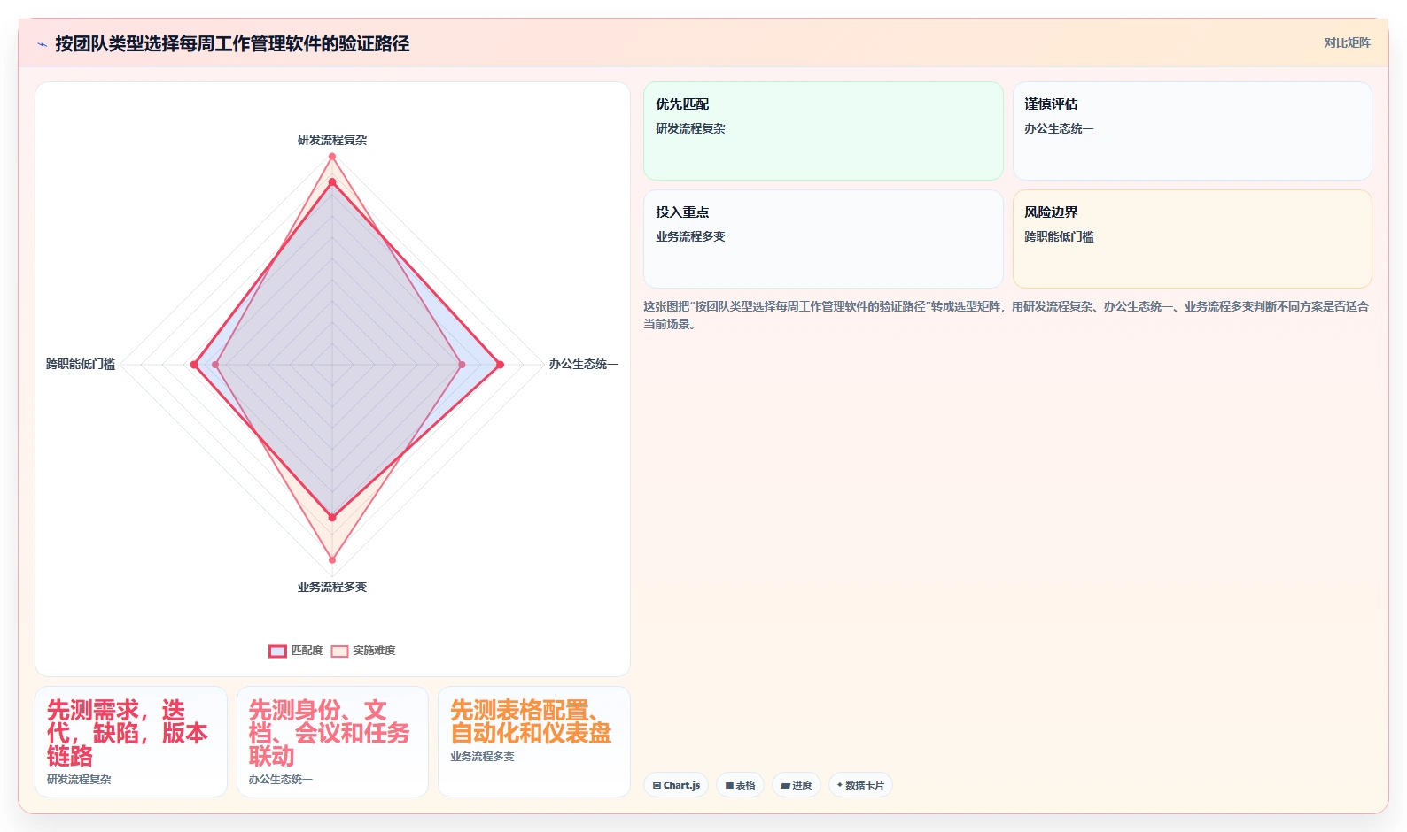1407x832 pixels.
Task: Click the top radar data point of 实施难度
Action: (x=332, y=157)
